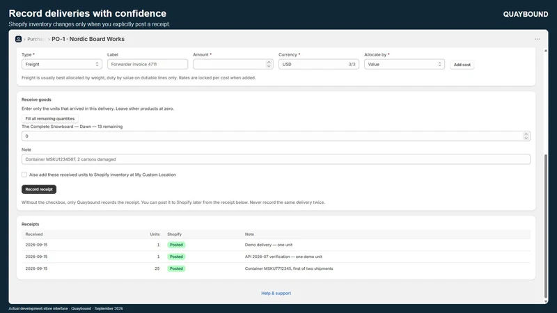Click the scrollbar down arrow
The image size is (557, 313).
[x=546, y=301]
